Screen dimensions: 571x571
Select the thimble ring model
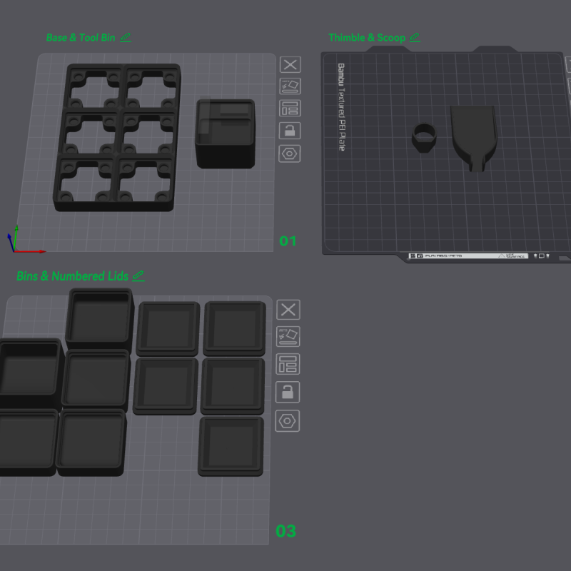coord(424,136)
